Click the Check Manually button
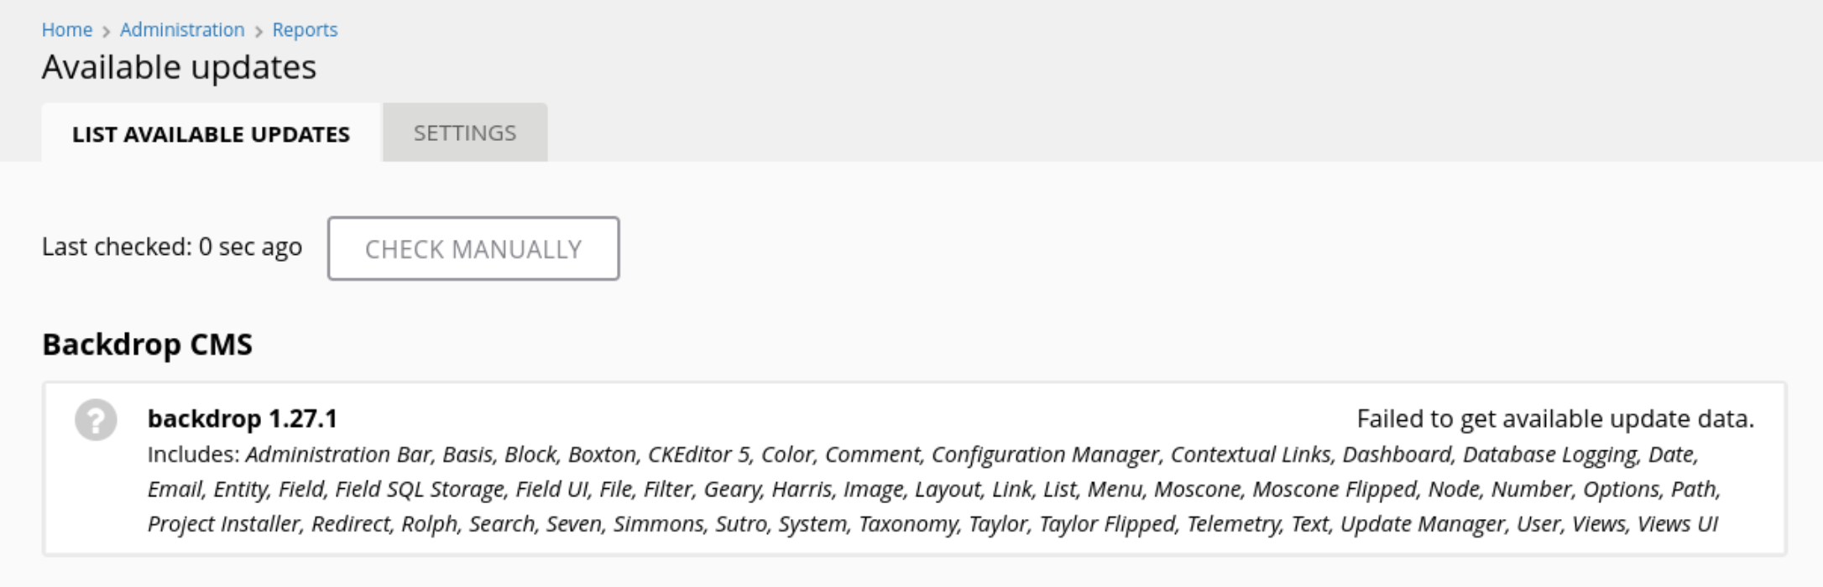The width and height of the screenshot is (1823, 587). click(473, 248)
